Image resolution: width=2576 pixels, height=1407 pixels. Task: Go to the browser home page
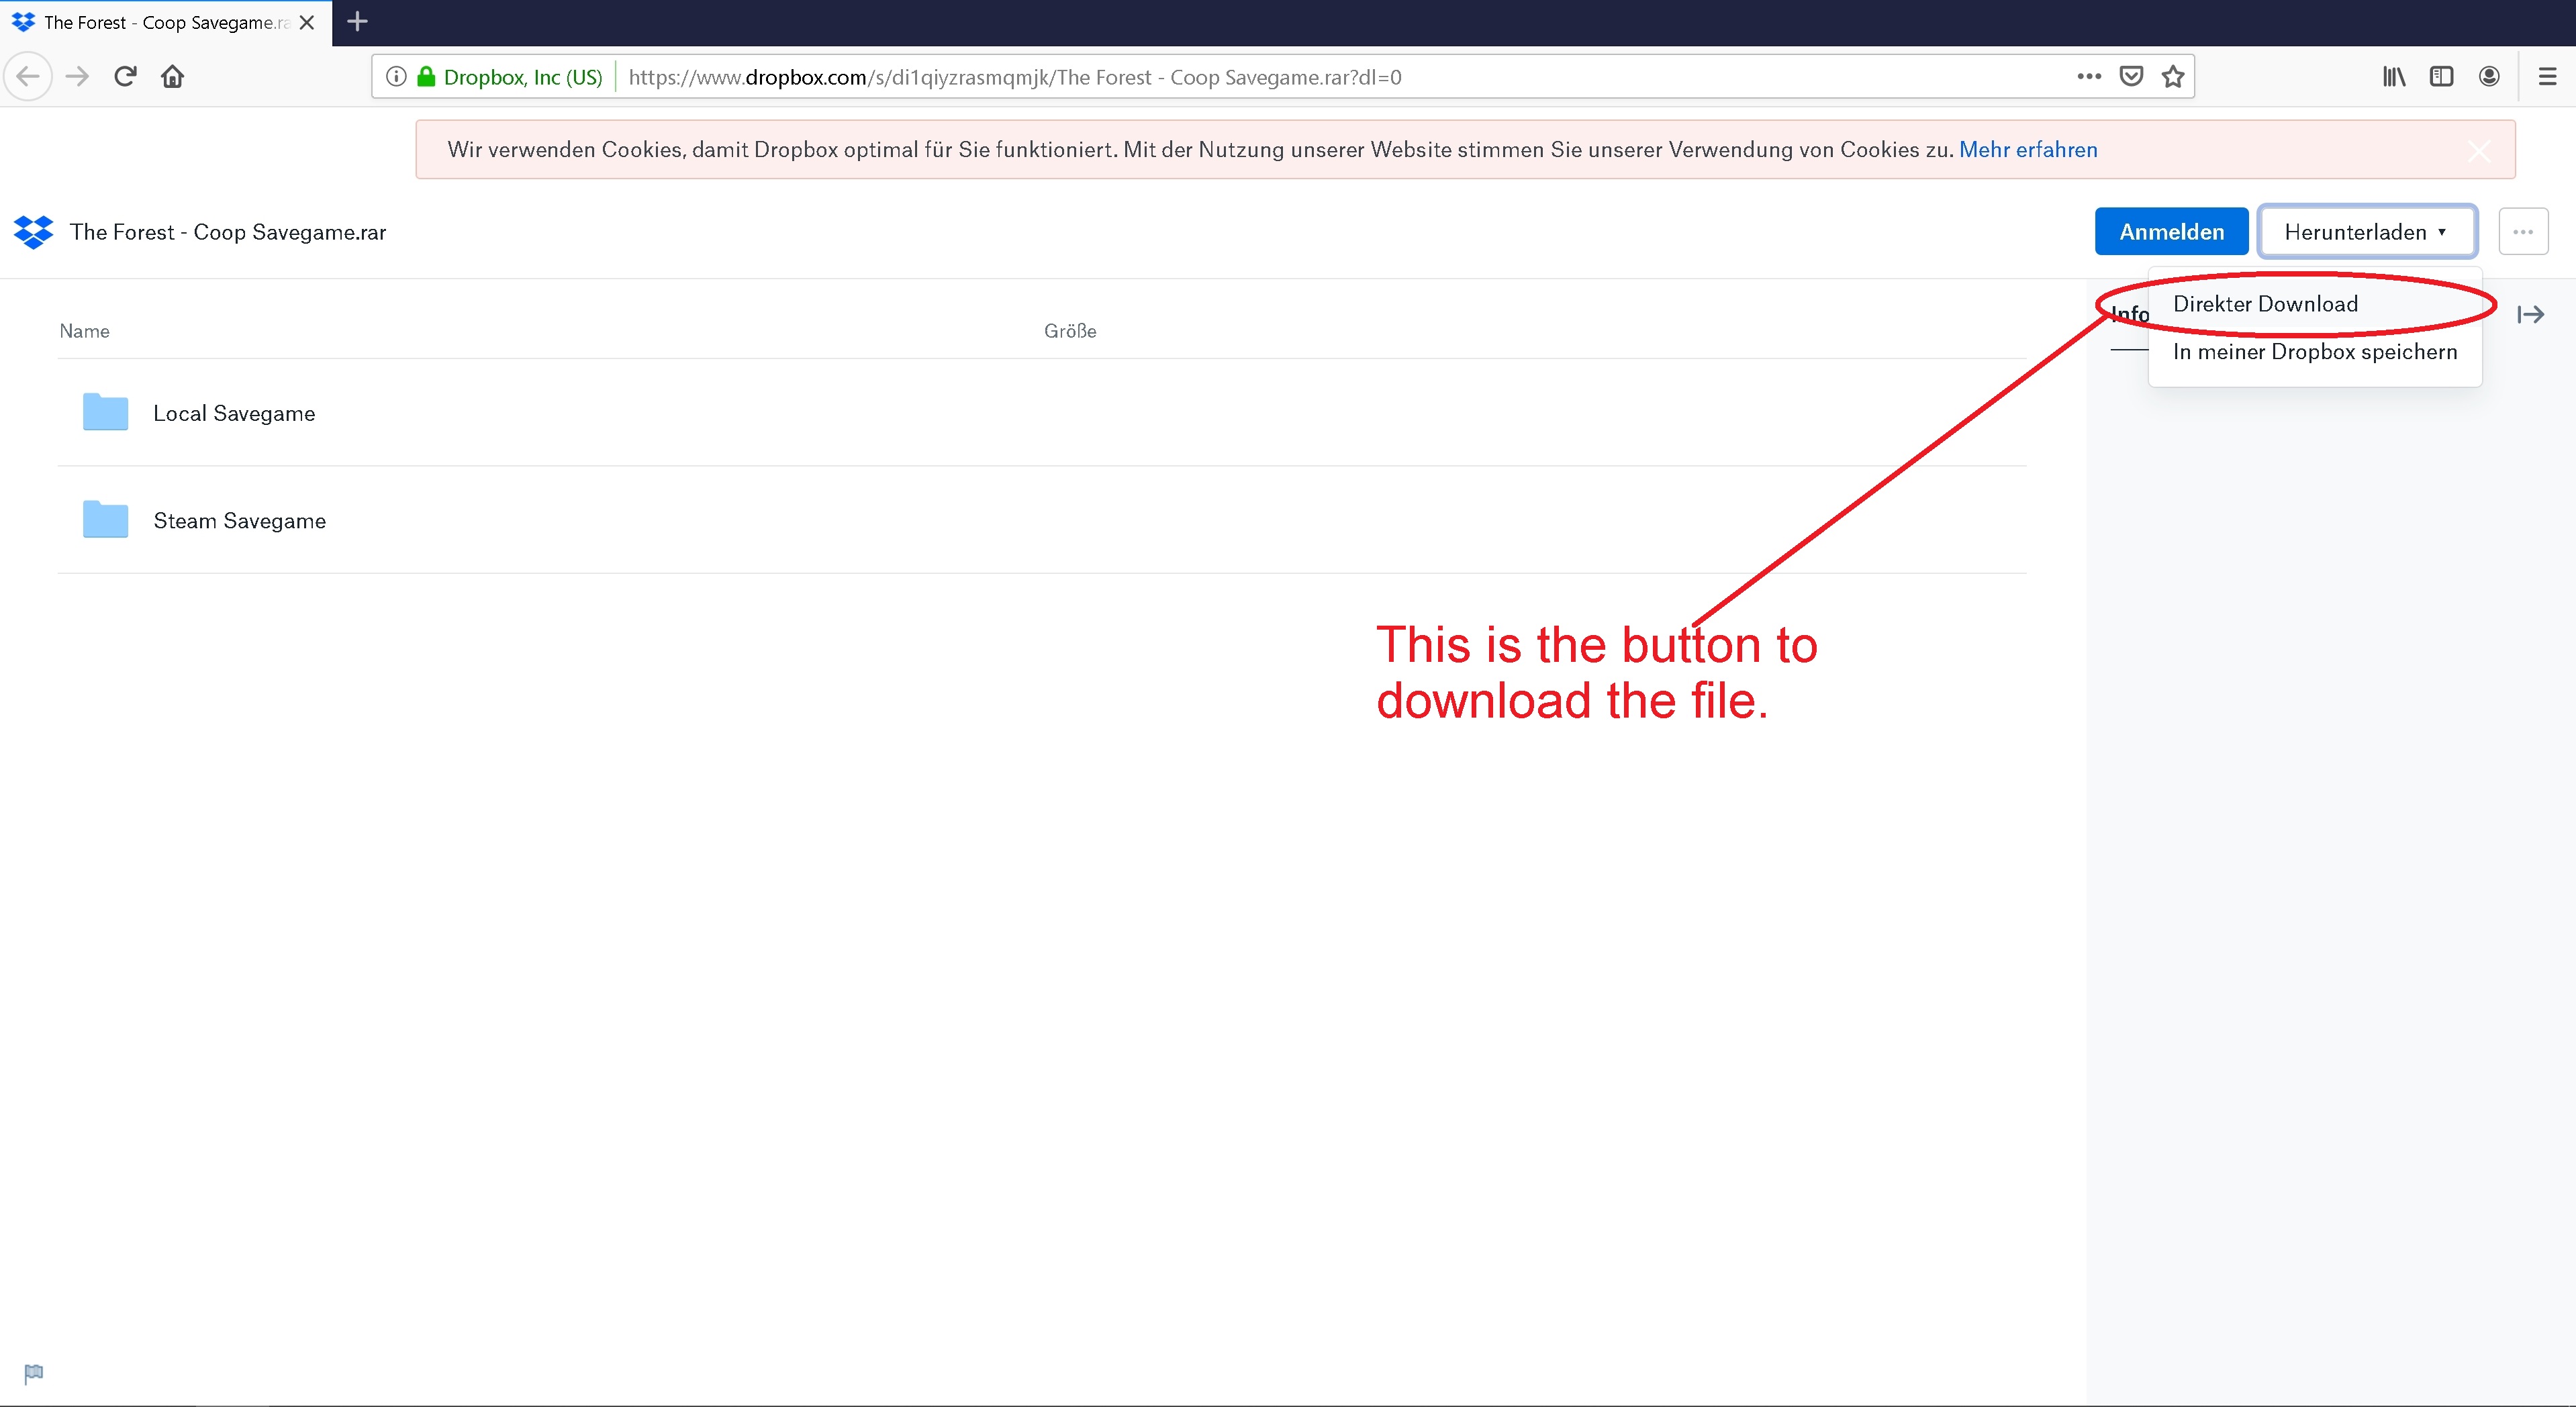[x=172, y=77]
